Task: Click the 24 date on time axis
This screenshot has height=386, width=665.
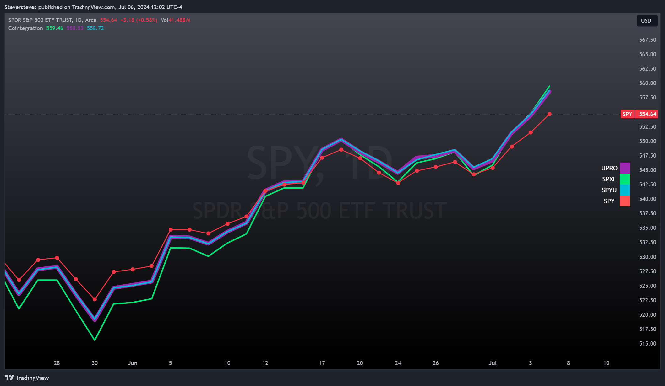Action: [398, 363]
